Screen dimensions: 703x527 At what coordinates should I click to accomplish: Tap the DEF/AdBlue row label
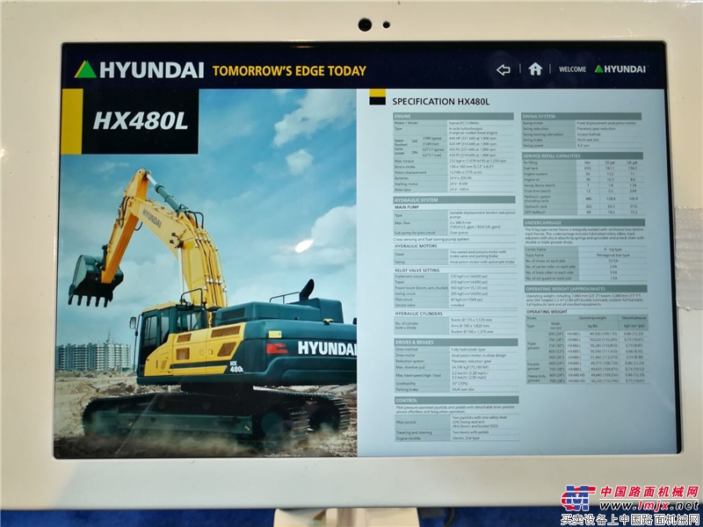(x=535, y=213)
